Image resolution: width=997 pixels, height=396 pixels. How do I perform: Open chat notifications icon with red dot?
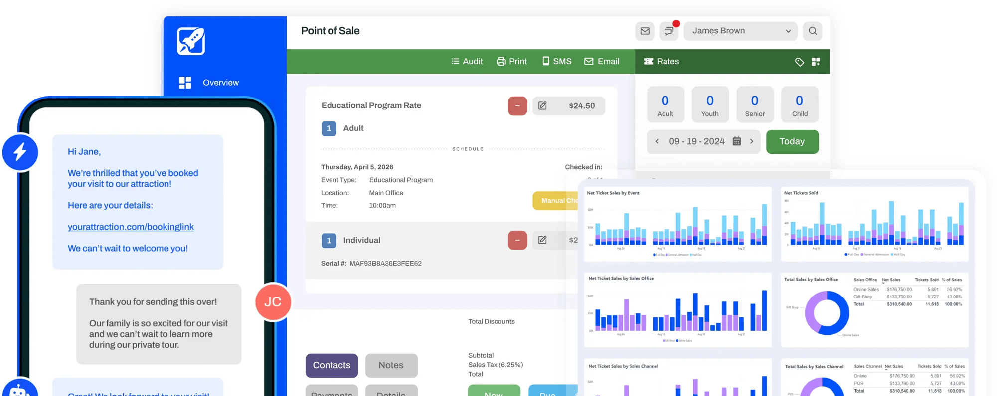(669, 31)
